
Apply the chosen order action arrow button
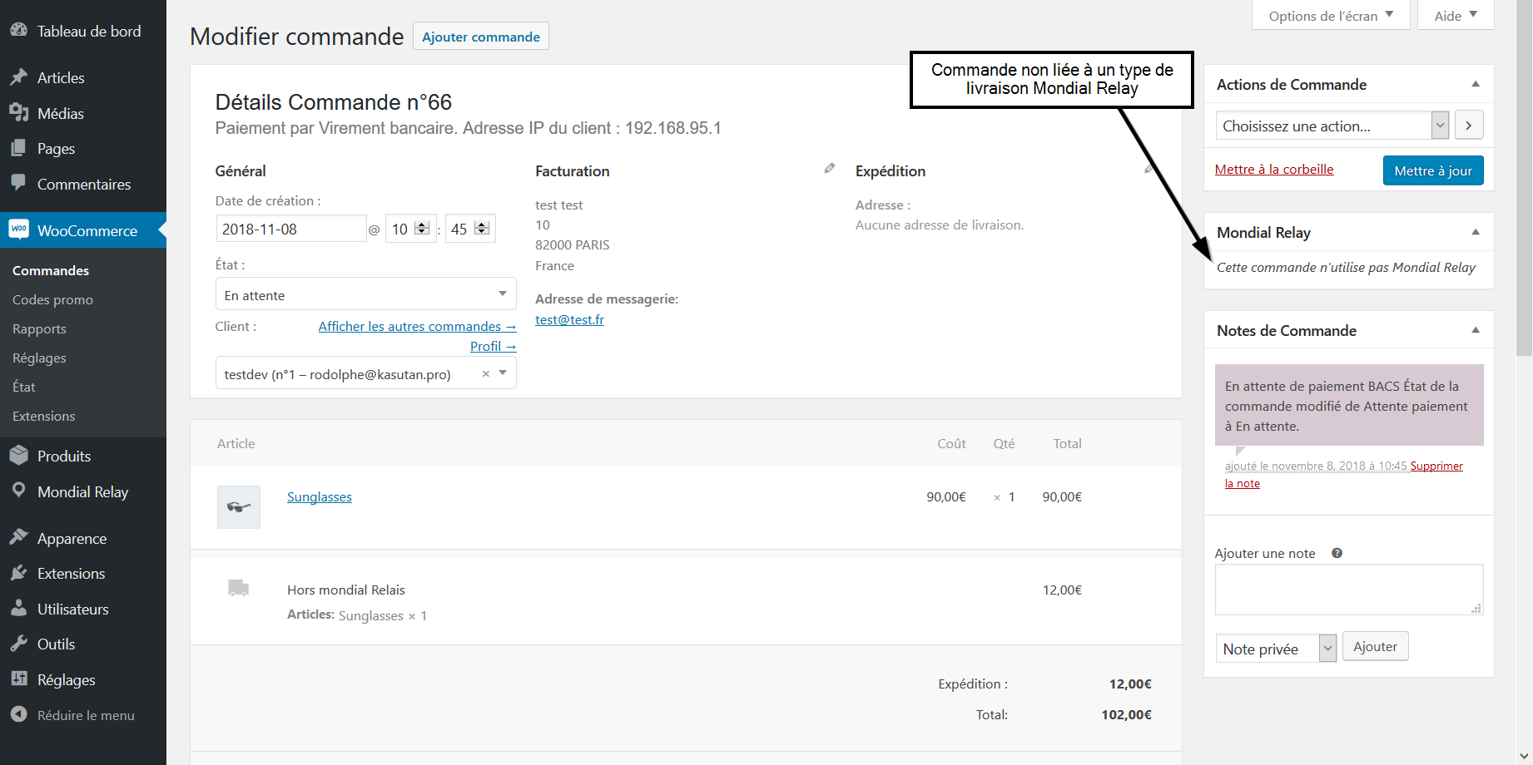[x=1469, y=126]
